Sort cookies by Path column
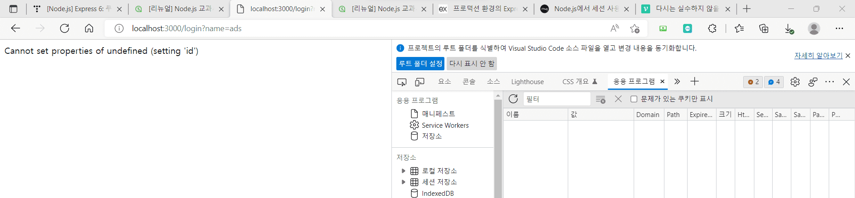Screen dimensions: 855x198 pyautogui.click(x=676, y=114)
